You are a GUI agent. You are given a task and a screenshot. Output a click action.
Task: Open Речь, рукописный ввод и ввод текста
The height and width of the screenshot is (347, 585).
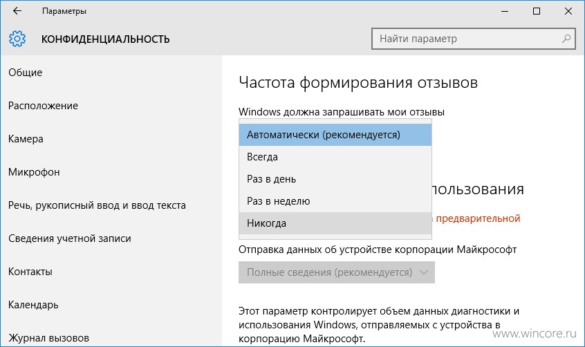pos(97,205)
